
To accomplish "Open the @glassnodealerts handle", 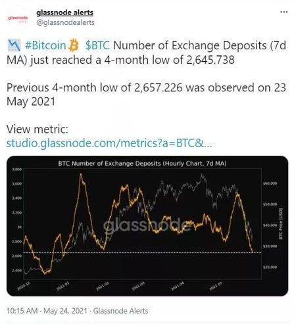I will [65, 22].
